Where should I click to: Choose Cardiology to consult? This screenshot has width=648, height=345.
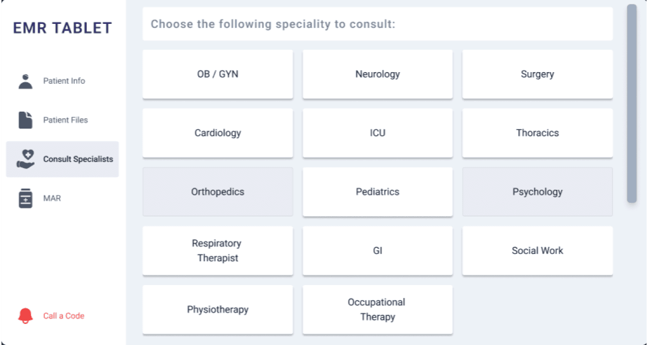(x=218, y=133)
